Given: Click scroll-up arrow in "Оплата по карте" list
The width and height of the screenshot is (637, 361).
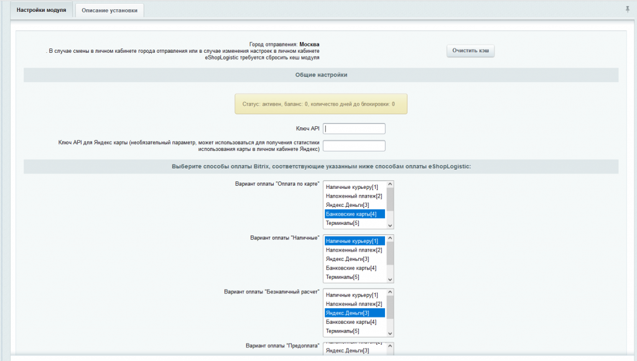Looking at the screenshot, I should 390,185.
